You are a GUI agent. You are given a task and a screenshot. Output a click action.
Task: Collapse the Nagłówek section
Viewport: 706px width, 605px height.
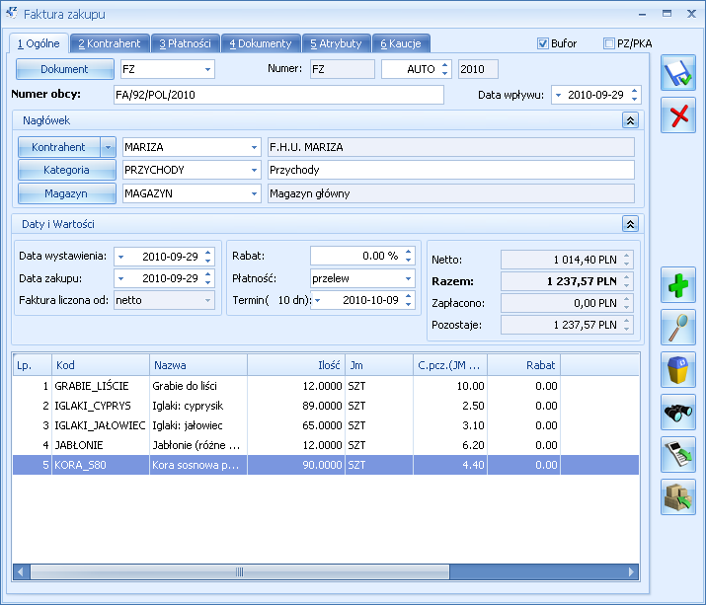630,120
